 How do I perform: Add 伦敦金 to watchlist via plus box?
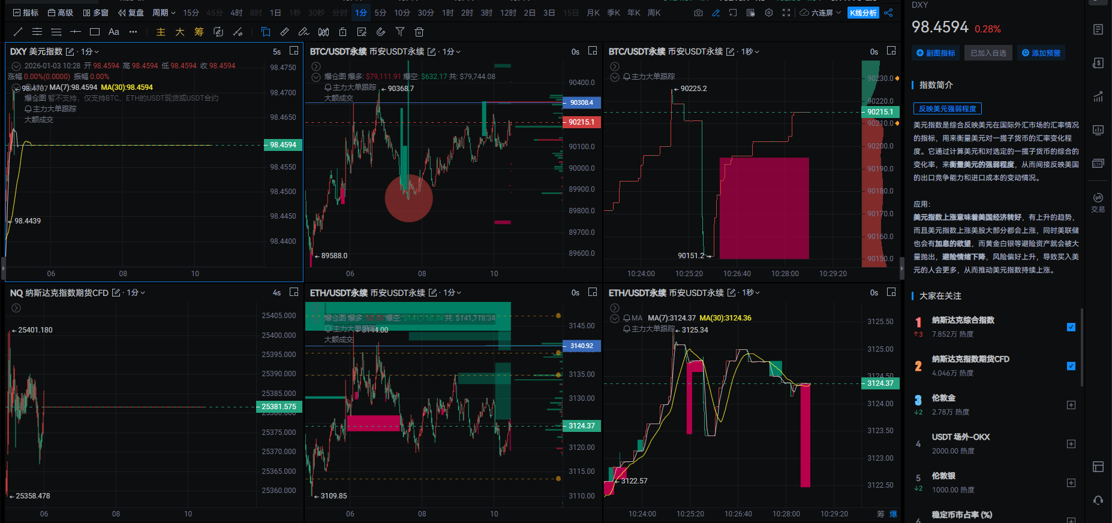(1071, 405)
